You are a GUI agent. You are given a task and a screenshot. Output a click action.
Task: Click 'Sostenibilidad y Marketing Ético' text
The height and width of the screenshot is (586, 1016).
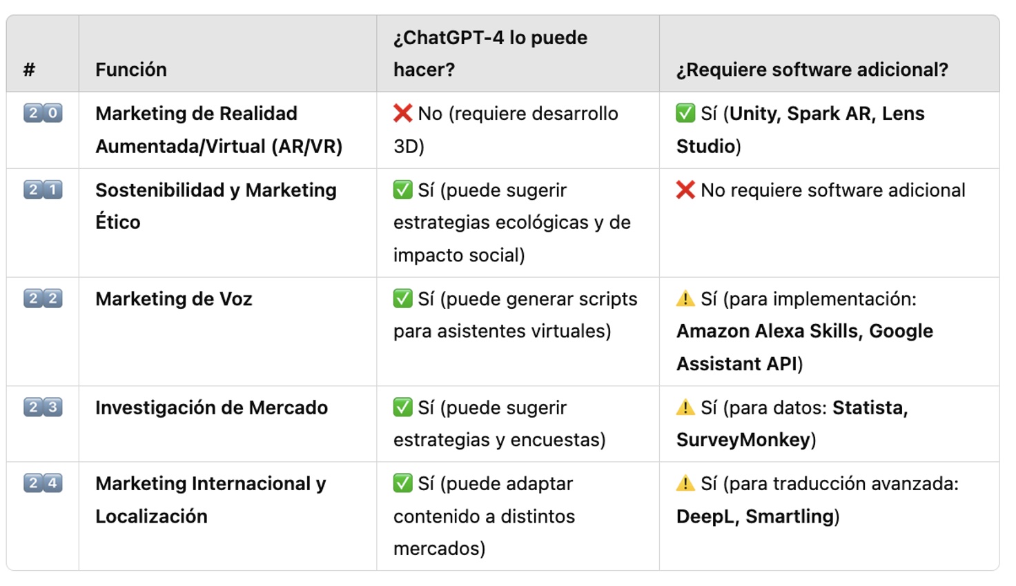[215, 205]
